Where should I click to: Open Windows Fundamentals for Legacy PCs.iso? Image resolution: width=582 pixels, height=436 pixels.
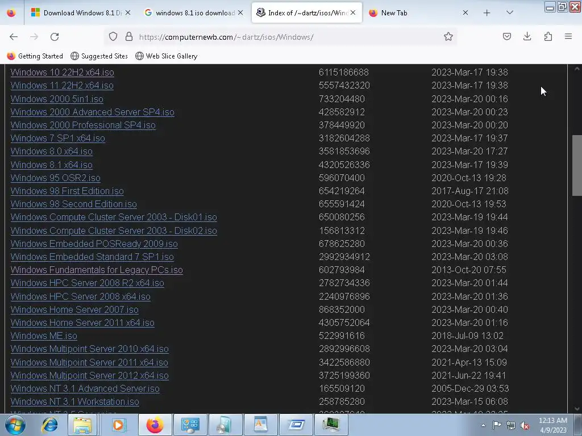(97, 270)
